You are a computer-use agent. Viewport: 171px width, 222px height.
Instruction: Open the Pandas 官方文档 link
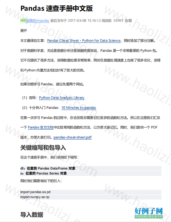(41, 127)
